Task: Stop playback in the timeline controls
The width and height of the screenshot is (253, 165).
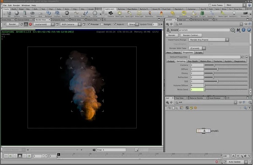Action: 20,156
